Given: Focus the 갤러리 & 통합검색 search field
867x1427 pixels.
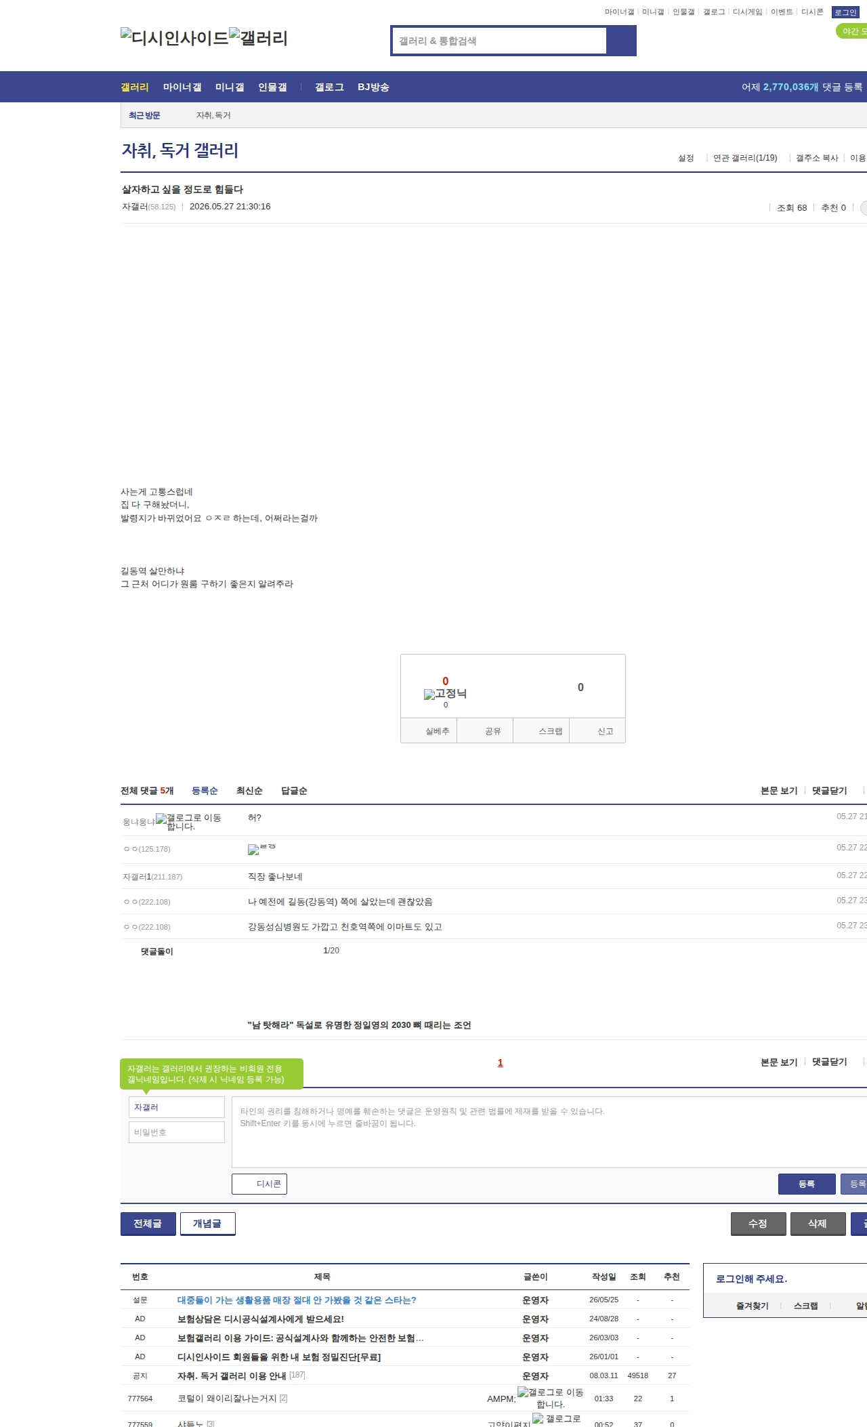Looking at the screenshot, I should pos(499,41).
